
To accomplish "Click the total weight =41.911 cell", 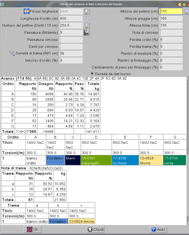I will point(92,132).
